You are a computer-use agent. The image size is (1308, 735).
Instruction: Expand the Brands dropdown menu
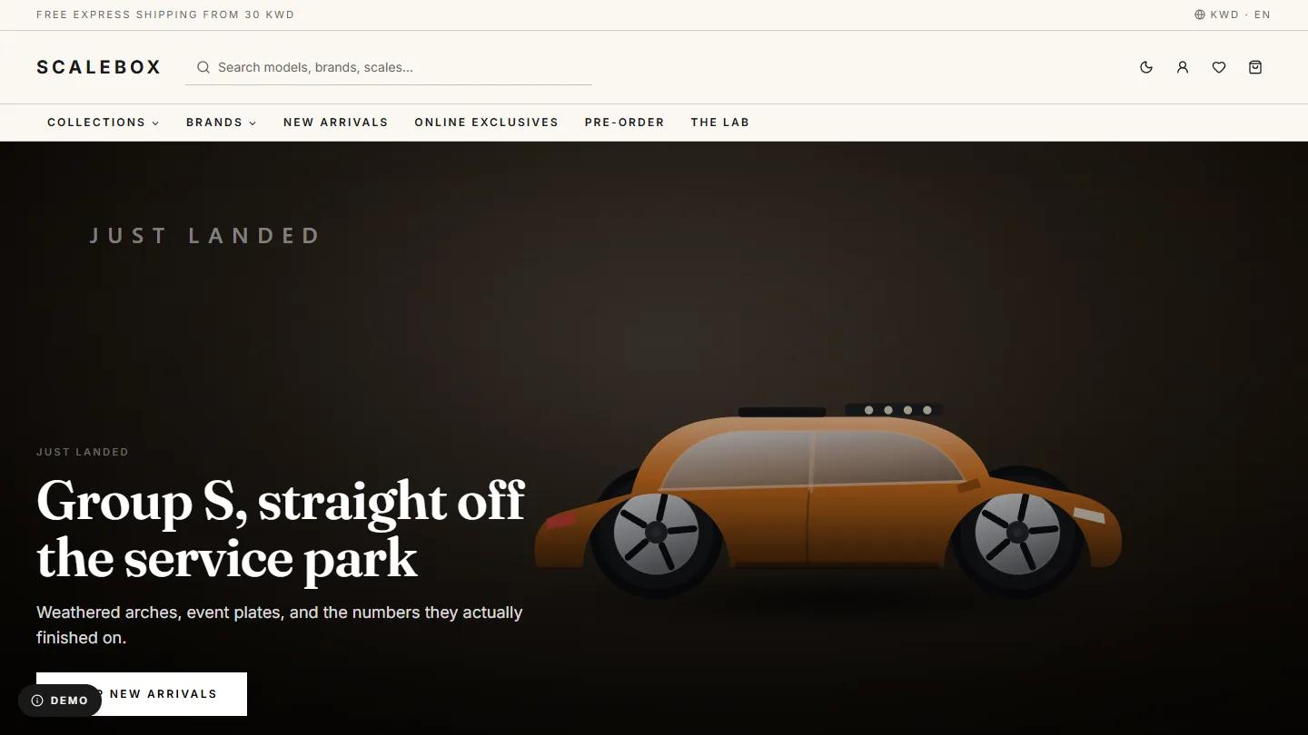[x=222, y=122]
